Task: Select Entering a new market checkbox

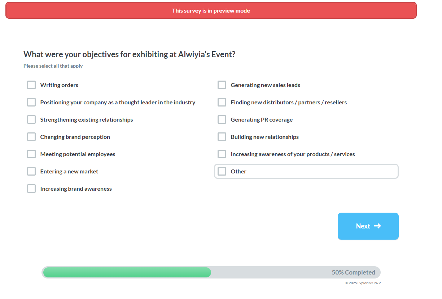Action: [x=31, y=172]
